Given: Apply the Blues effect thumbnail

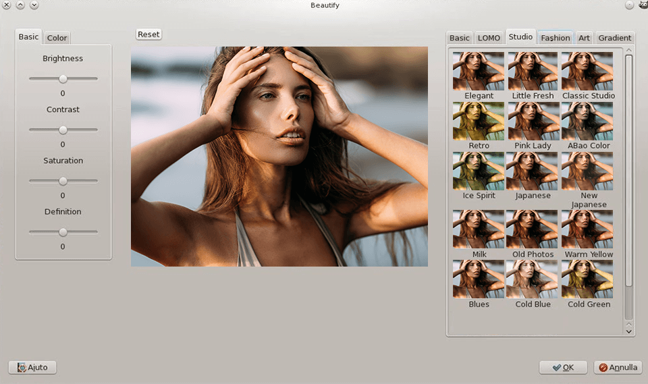Looking at the screenshot, I should (x=478, y=279).
